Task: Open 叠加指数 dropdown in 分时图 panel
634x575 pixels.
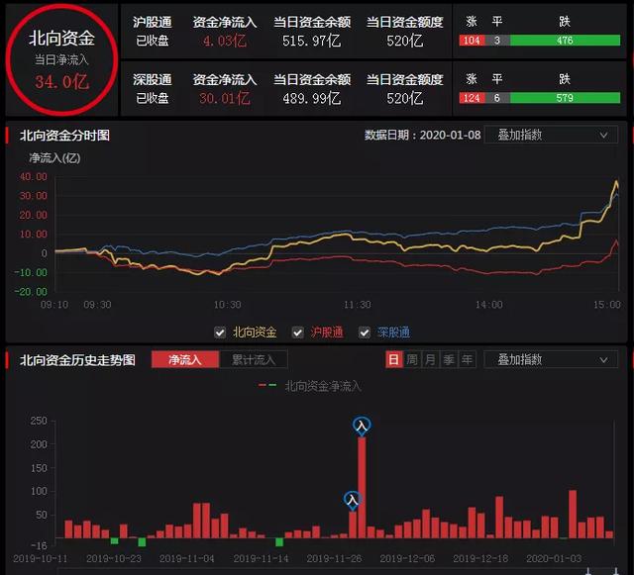Action: pos(551,135)
